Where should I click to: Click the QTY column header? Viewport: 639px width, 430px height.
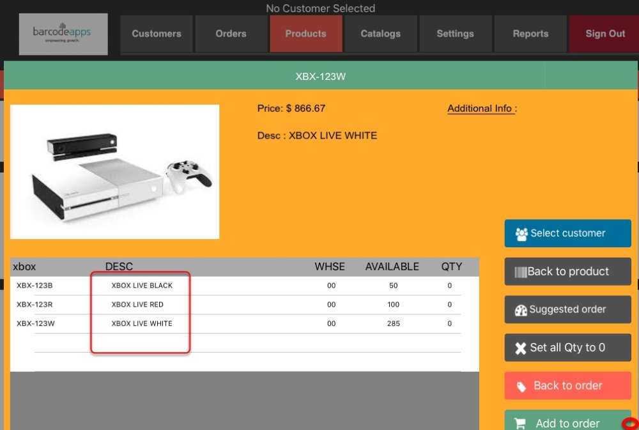452,266
